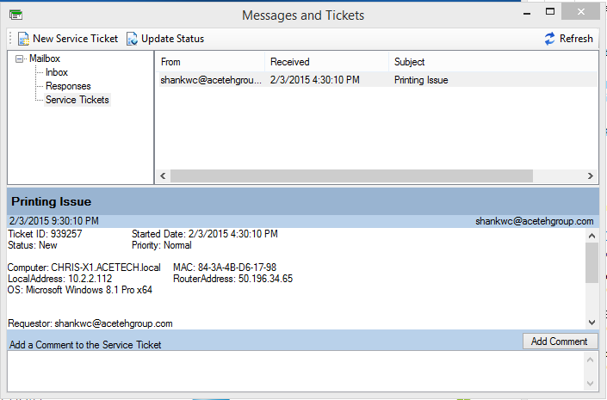The image size is (607, 400).
Task: Create a New Service Ticket
Action: (68, 39)
